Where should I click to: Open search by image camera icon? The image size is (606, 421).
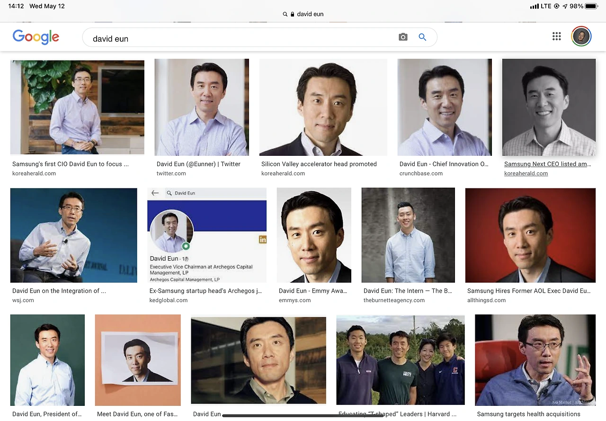click(x=403, y=37)
